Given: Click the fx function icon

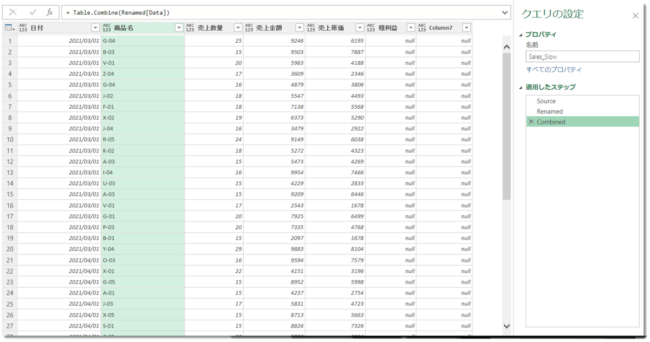Looking at the screenshot, I should pos(50,12).
